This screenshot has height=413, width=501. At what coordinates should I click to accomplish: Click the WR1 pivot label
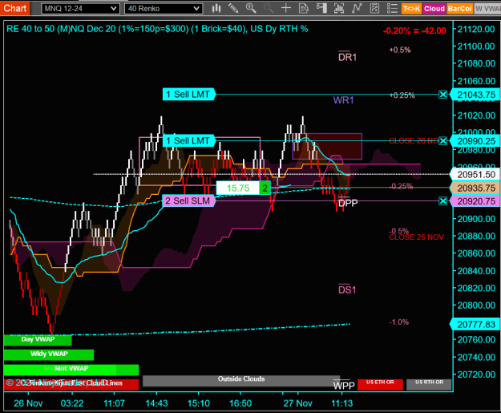click(343, 100)
